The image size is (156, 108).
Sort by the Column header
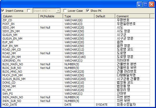coord(20,16)
